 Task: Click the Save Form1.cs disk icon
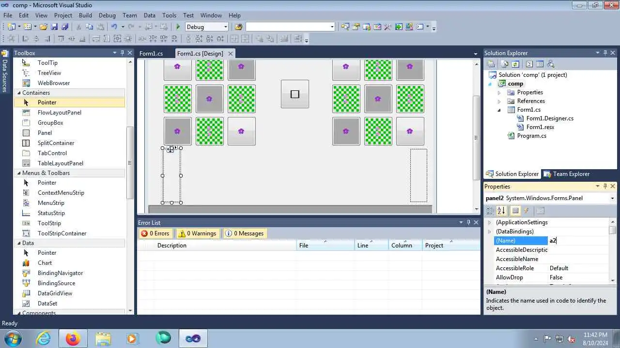point(54,27)
